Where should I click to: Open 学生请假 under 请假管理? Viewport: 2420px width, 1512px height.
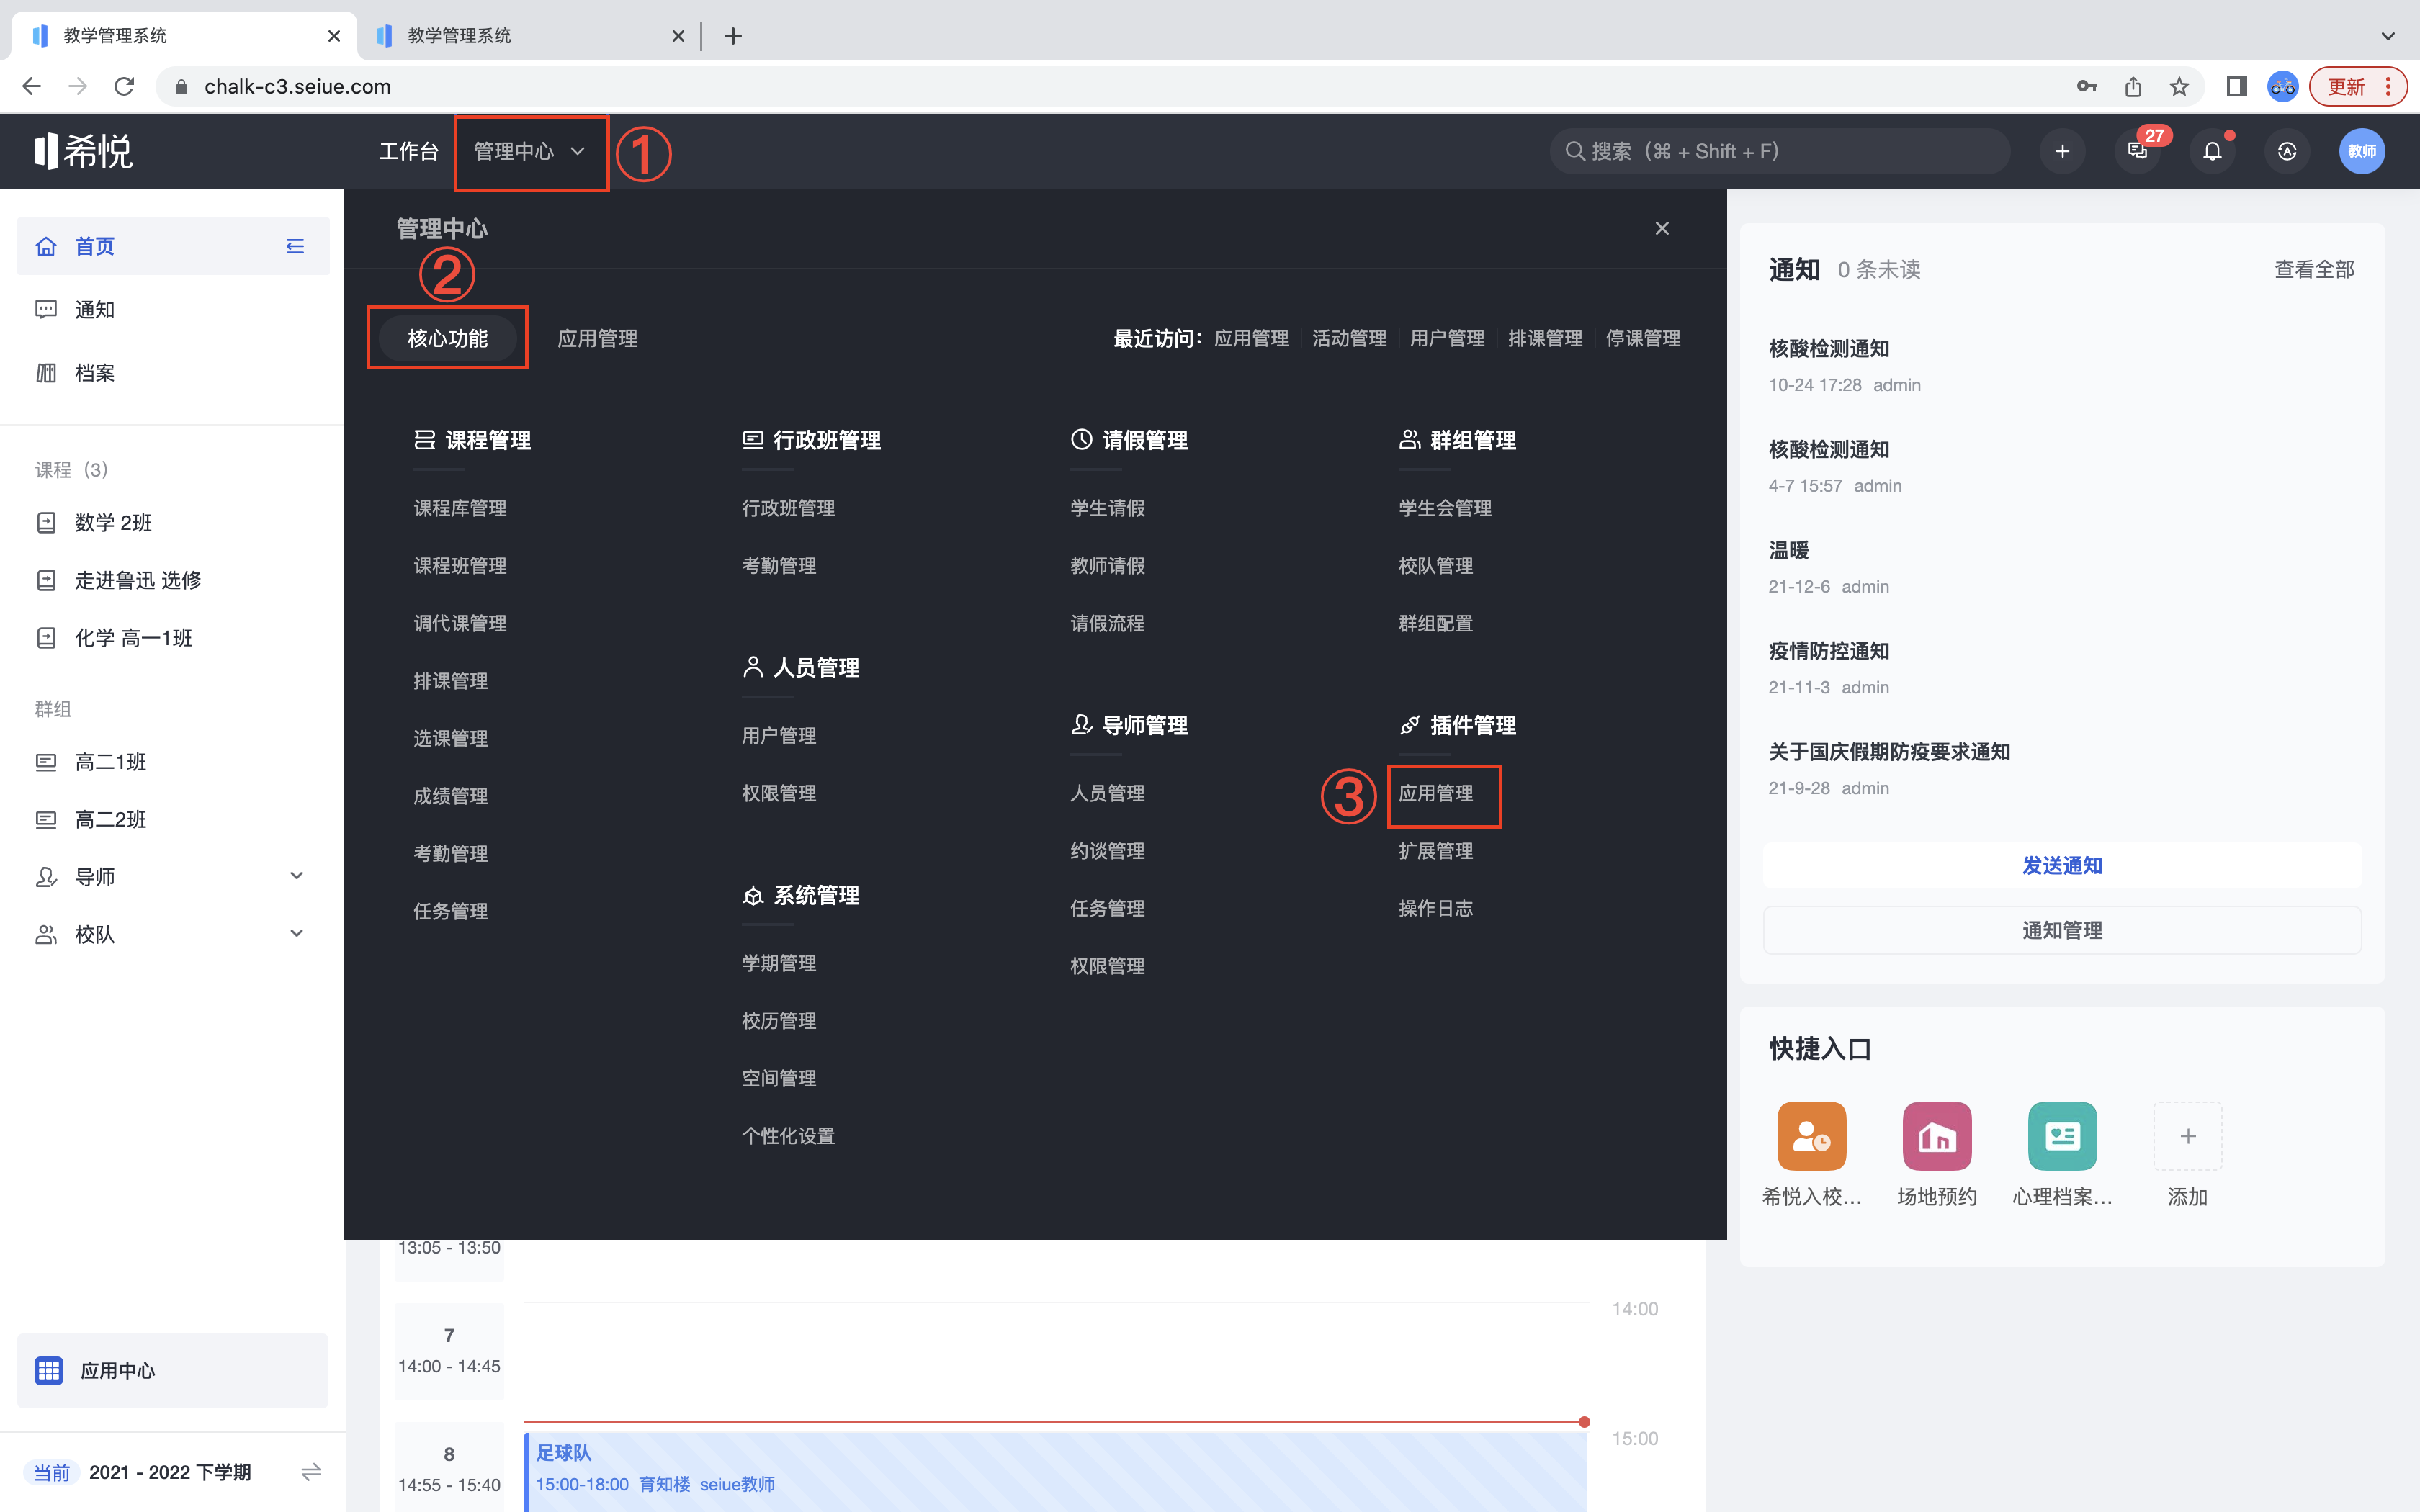(1107, 508)
